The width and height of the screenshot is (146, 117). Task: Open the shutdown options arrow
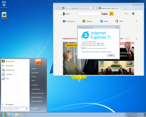40,109
